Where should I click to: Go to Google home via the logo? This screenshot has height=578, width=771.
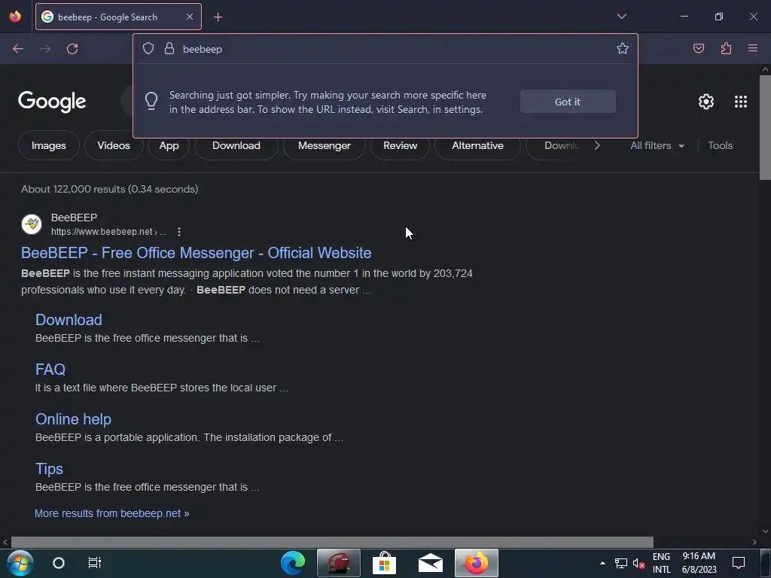click(52, 102)
